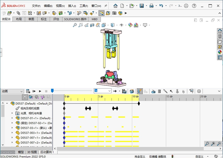The height and width of the screenshot is (158, 223).
Task: Click the Calculate motion study icon
Action: click(28, 91)
